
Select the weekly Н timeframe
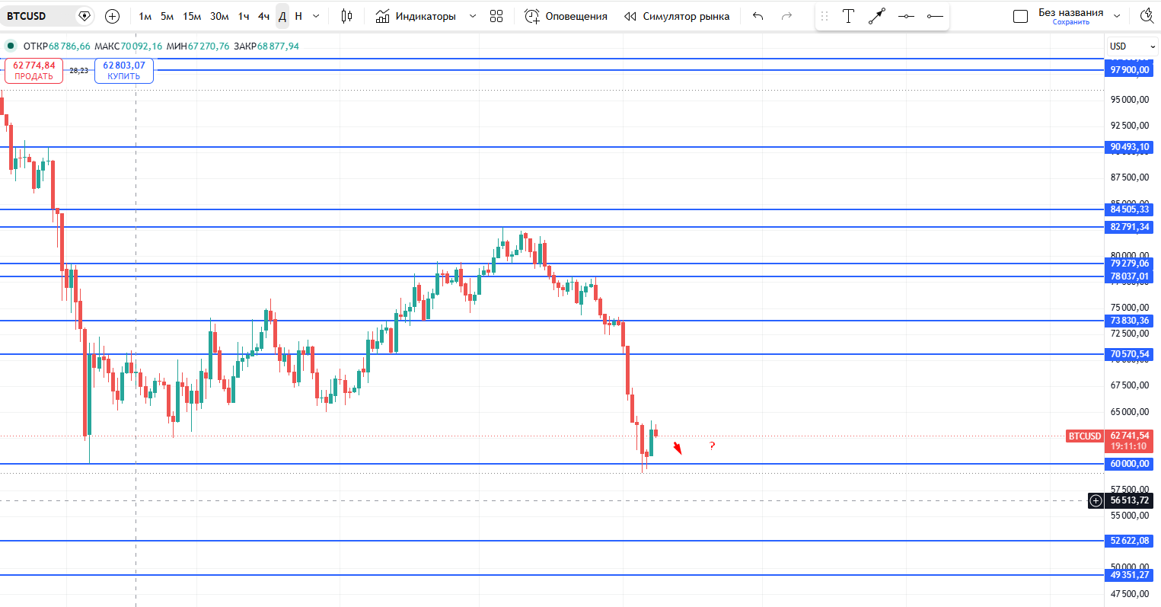click(x=298, y=16)
